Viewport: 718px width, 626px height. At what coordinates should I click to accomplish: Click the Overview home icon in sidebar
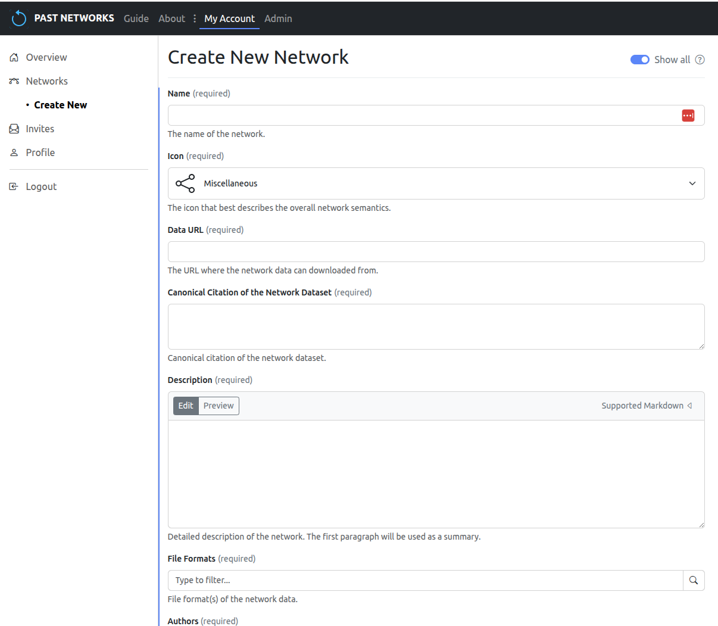tap(14, 57)
